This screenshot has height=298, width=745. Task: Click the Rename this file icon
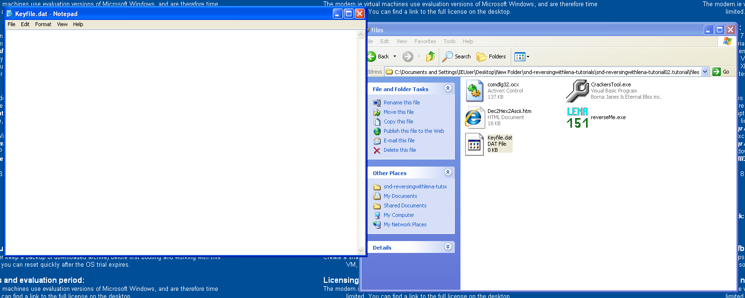coord(377,102)
